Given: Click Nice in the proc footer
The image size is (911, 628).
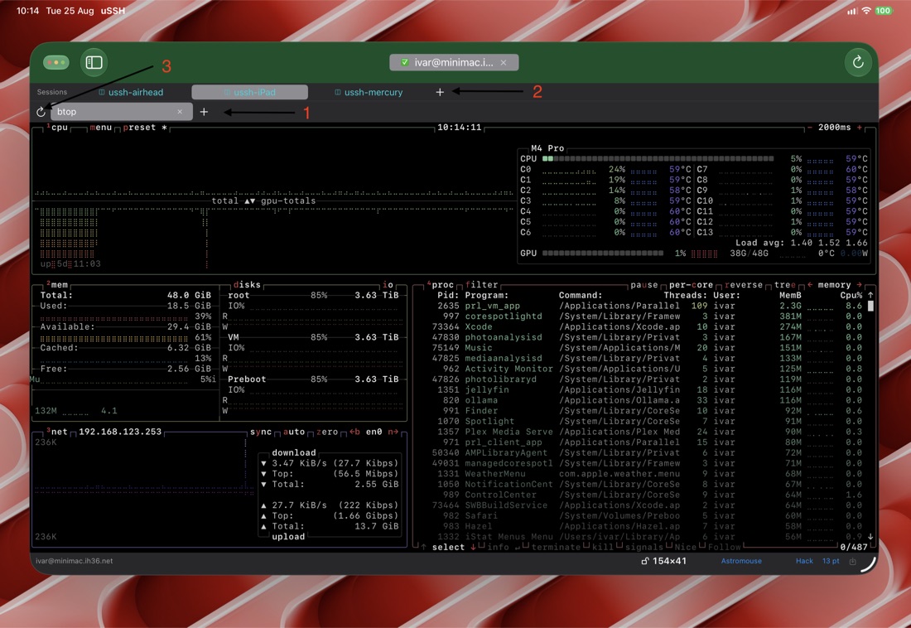Looking at the screenshot, I should [x=685, y=547].
